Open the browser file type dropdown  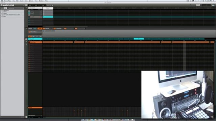click(16, 8)
